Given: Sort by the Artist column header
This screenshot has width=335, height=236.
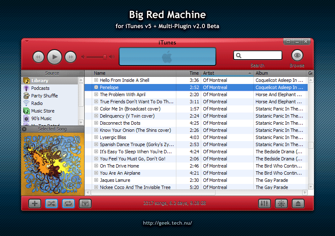Looking at the screenshot, I should click(227, 73).
